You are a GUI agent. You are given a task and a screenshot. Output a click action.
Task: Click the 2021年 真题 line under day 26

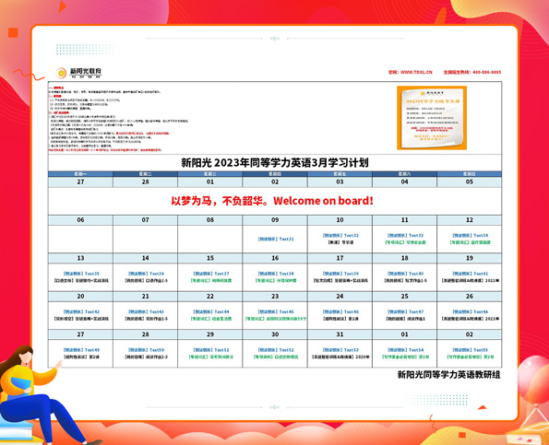(x=471, y=319)
